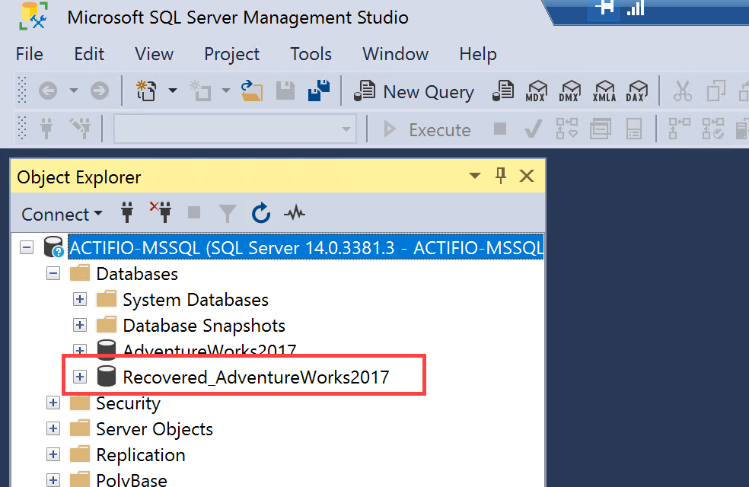
Task: Open the Add New Item dropdown arrow
Action: 226,91
